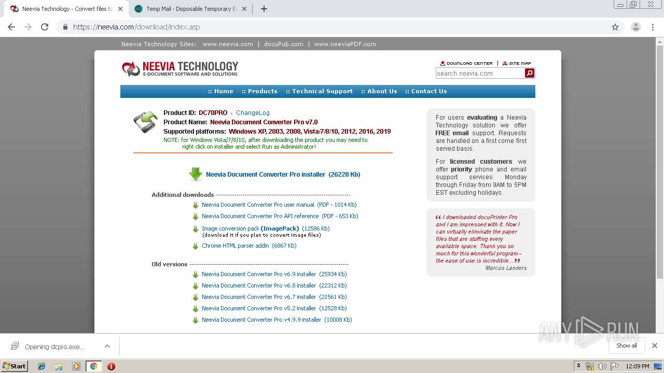Viewport: 664px width, 373px height.
Task: Expand the dcpro.exe download options chevron
Action: coord(107,346)
